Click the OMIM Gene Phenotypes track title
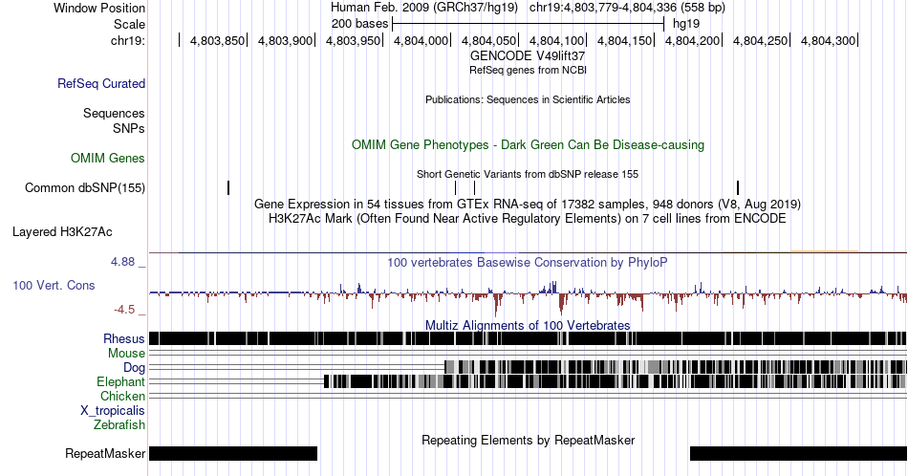 pyautogui.click(x=528, y=144)
